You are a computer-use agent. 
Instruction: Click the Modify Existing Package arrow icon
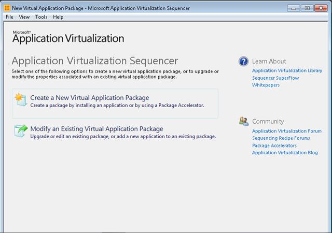tap(21, 132)
